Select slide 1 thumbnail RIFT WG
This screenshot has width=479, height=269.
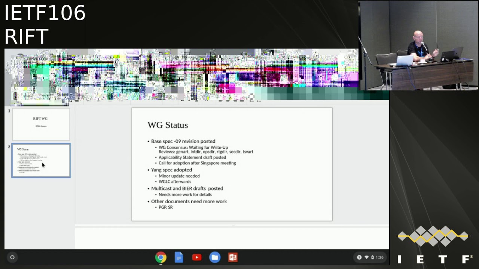(41, 124)
